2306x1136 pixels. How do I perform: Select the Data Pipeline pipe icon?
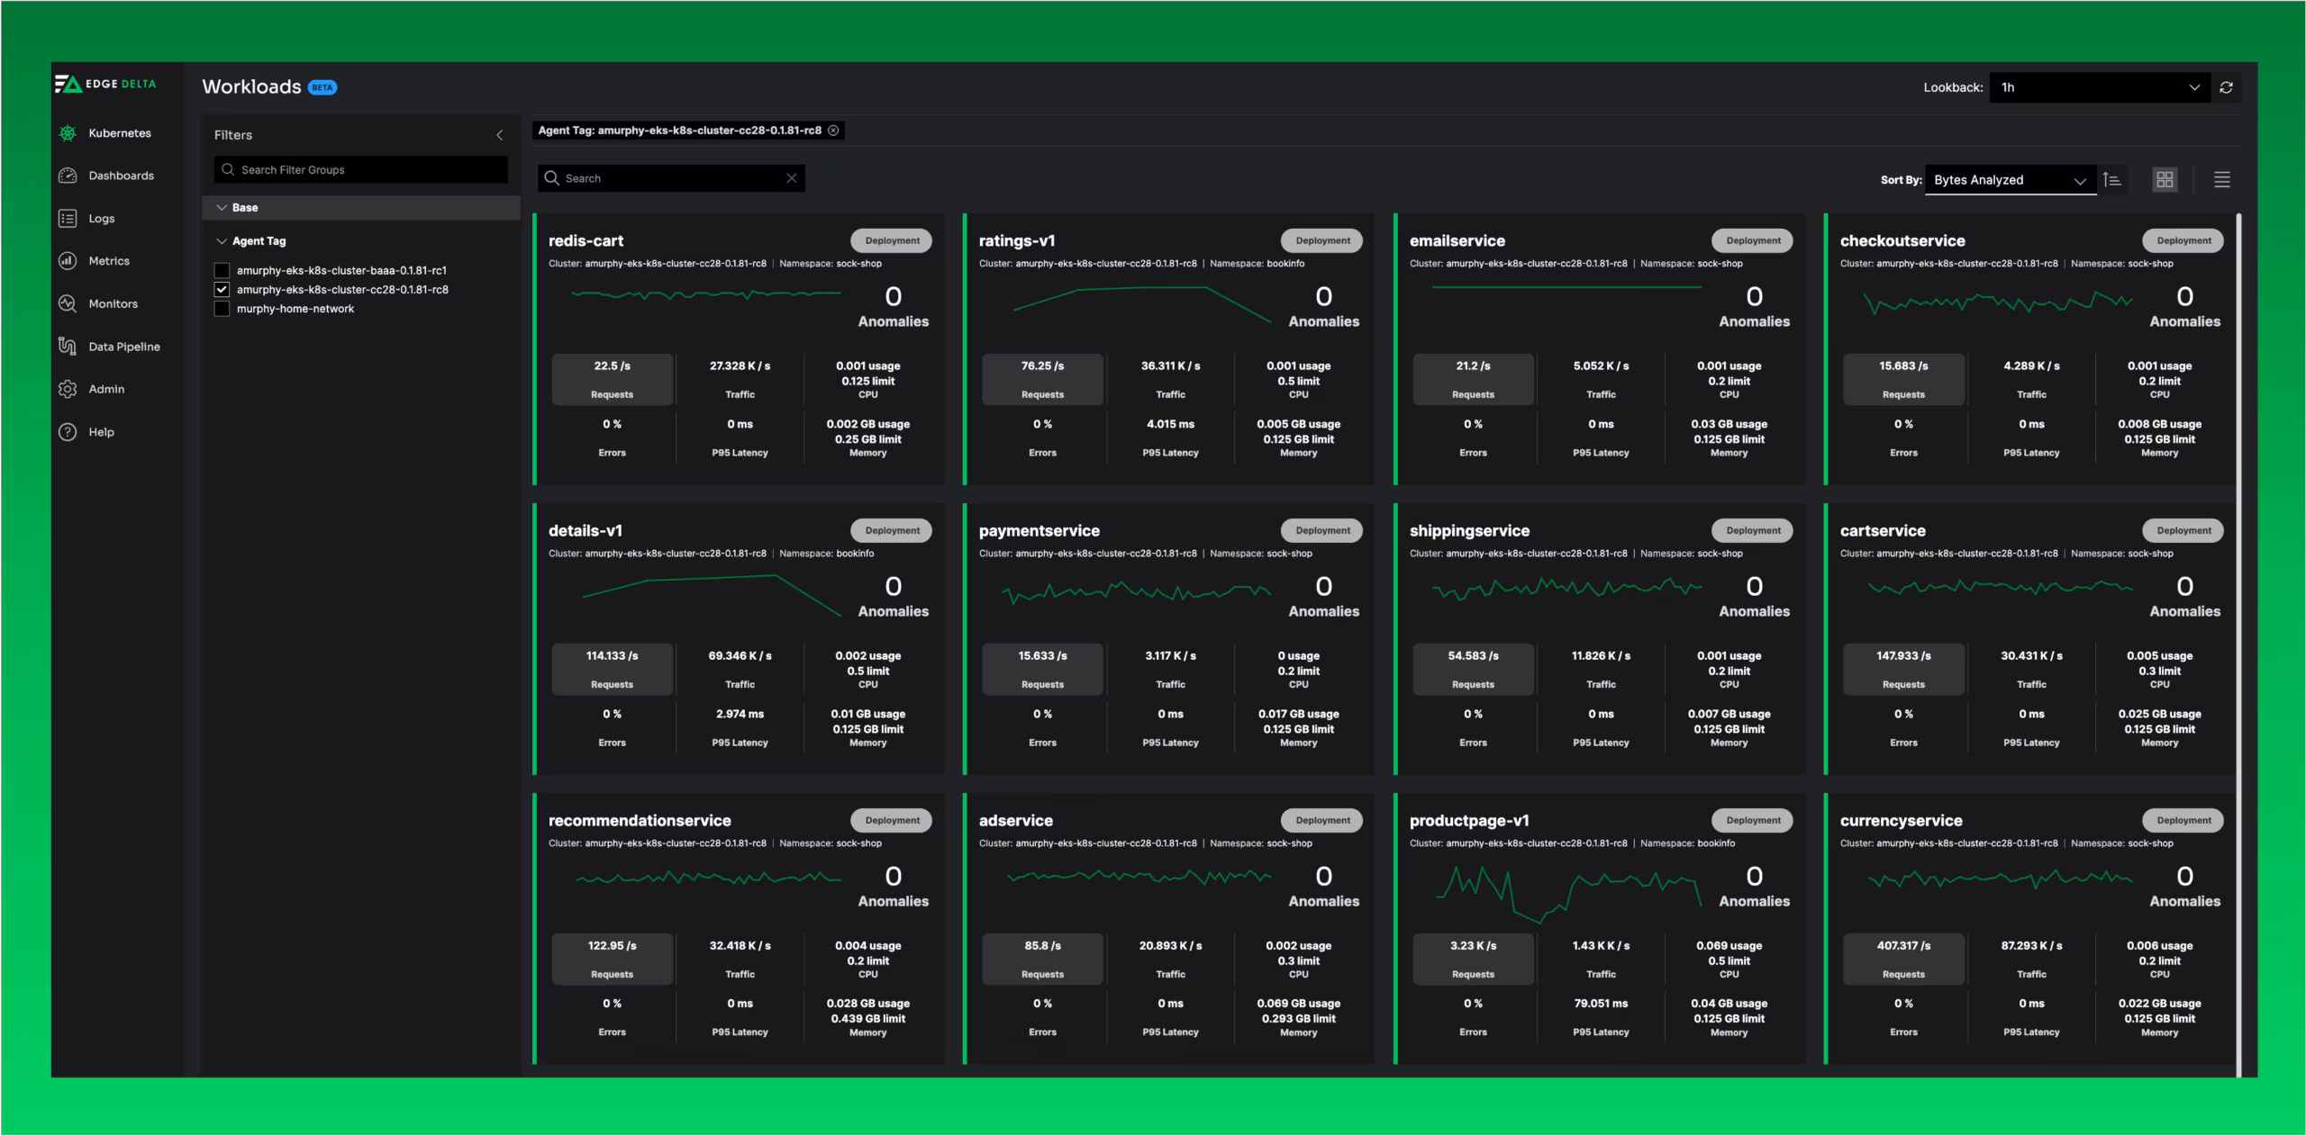(x=68, y=346)
